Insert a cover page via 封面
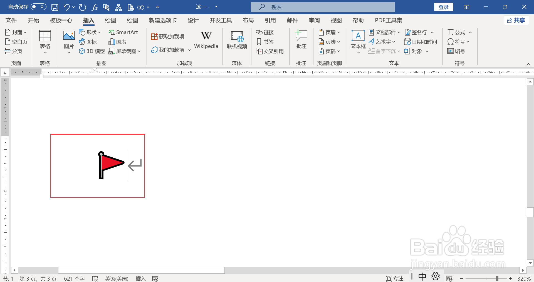The width and height of the screenshot is (534, 282). (x=16, y=32)
